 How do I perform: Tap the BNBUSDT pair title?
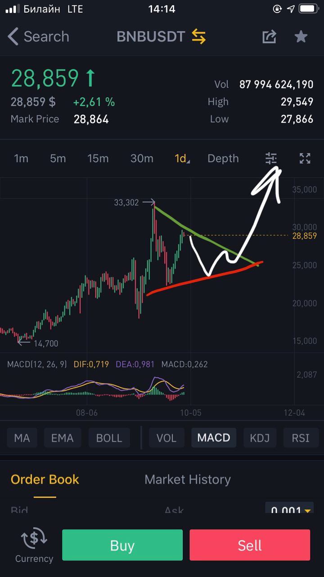(151, 37)
